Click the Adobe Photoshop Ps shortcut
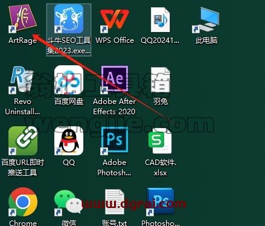Viewport: 265px width, 226px height. pos(115,141)
